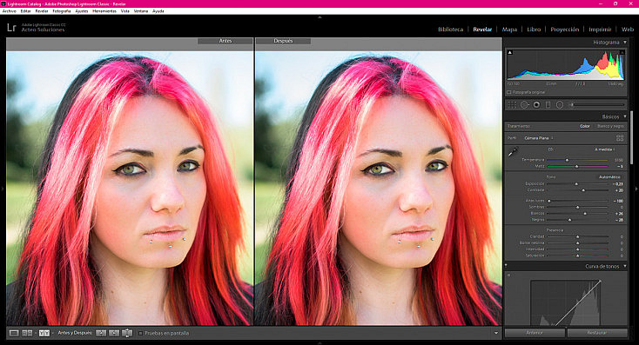
Task: Select the radial filter tool
Action: (560, 105)
